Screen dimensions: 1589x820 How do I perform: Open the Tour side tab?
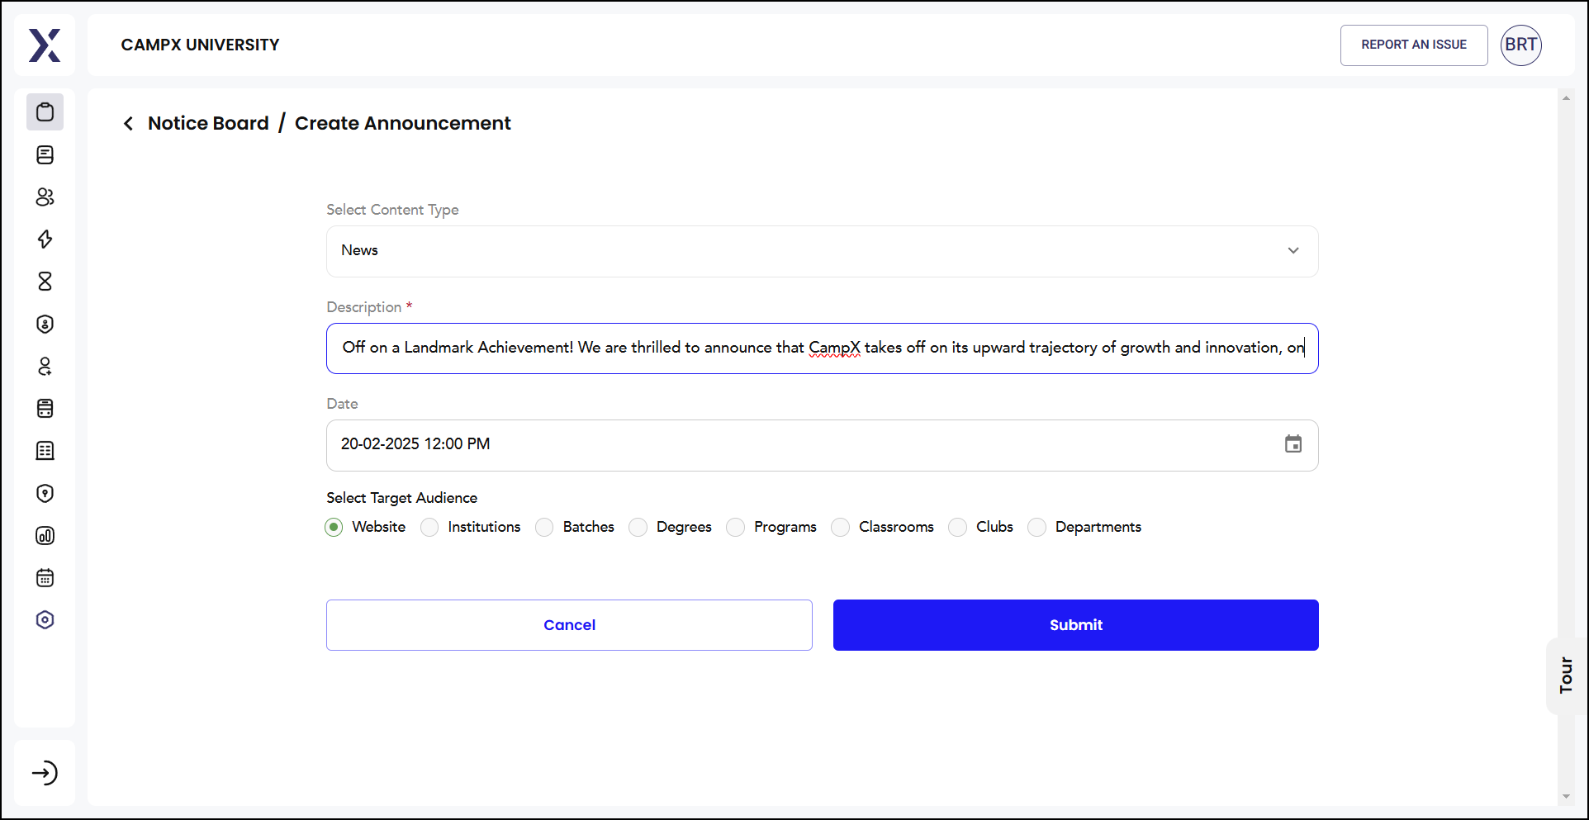[1566, 675]
